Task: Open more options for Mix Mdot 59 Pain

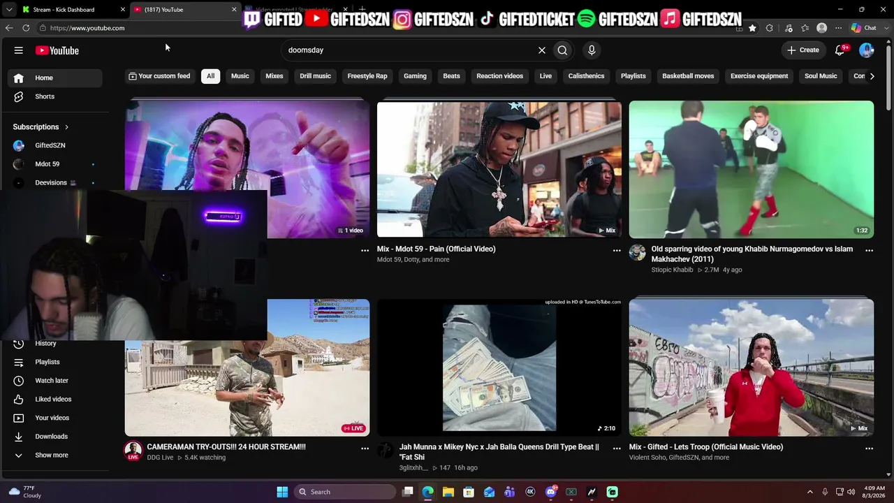Action: pyautogui.click(x=617, y=250)
